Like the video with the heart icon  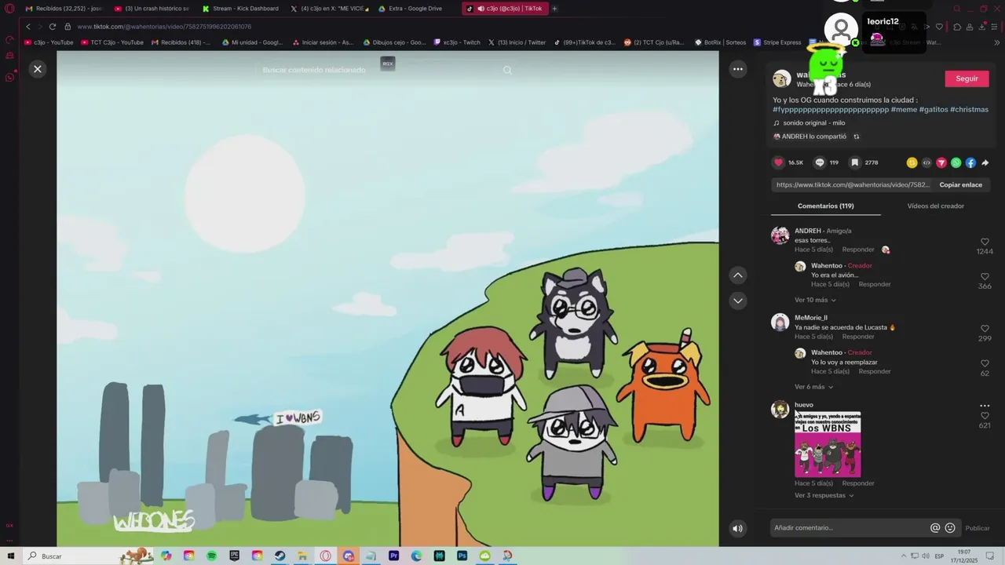tap(779, 162)
